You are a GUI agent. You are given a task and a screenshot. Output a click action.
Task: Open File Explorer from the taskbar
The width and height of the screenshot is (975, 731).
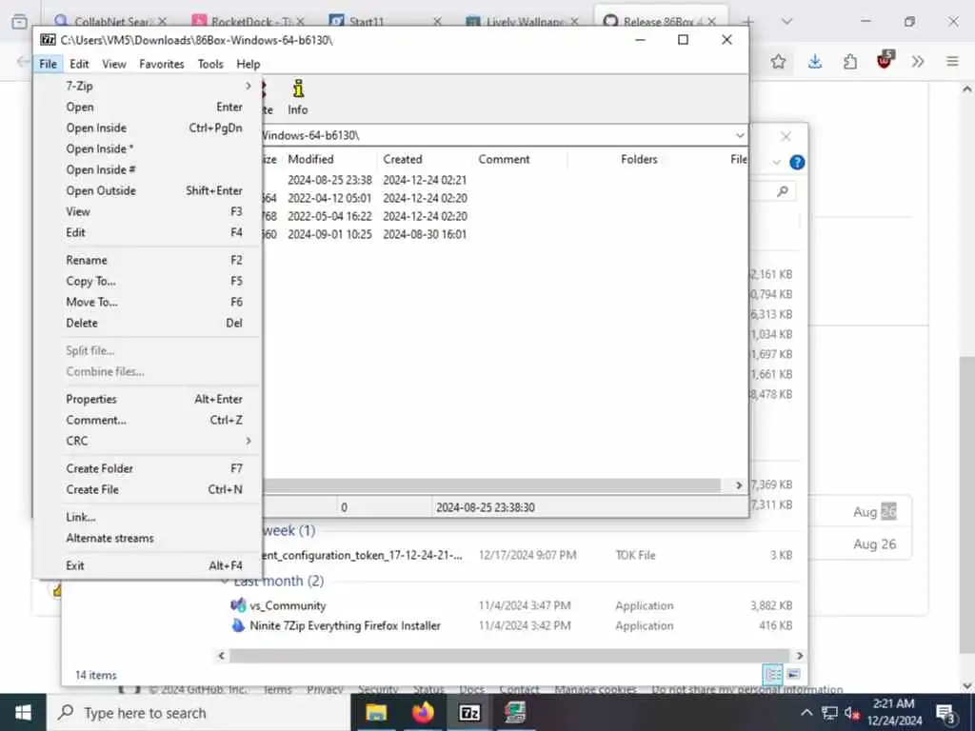point(376,712)
